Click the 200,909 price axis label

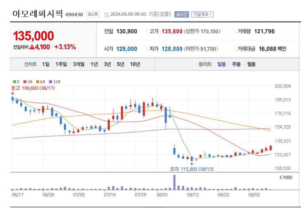[x=282, y=86]
